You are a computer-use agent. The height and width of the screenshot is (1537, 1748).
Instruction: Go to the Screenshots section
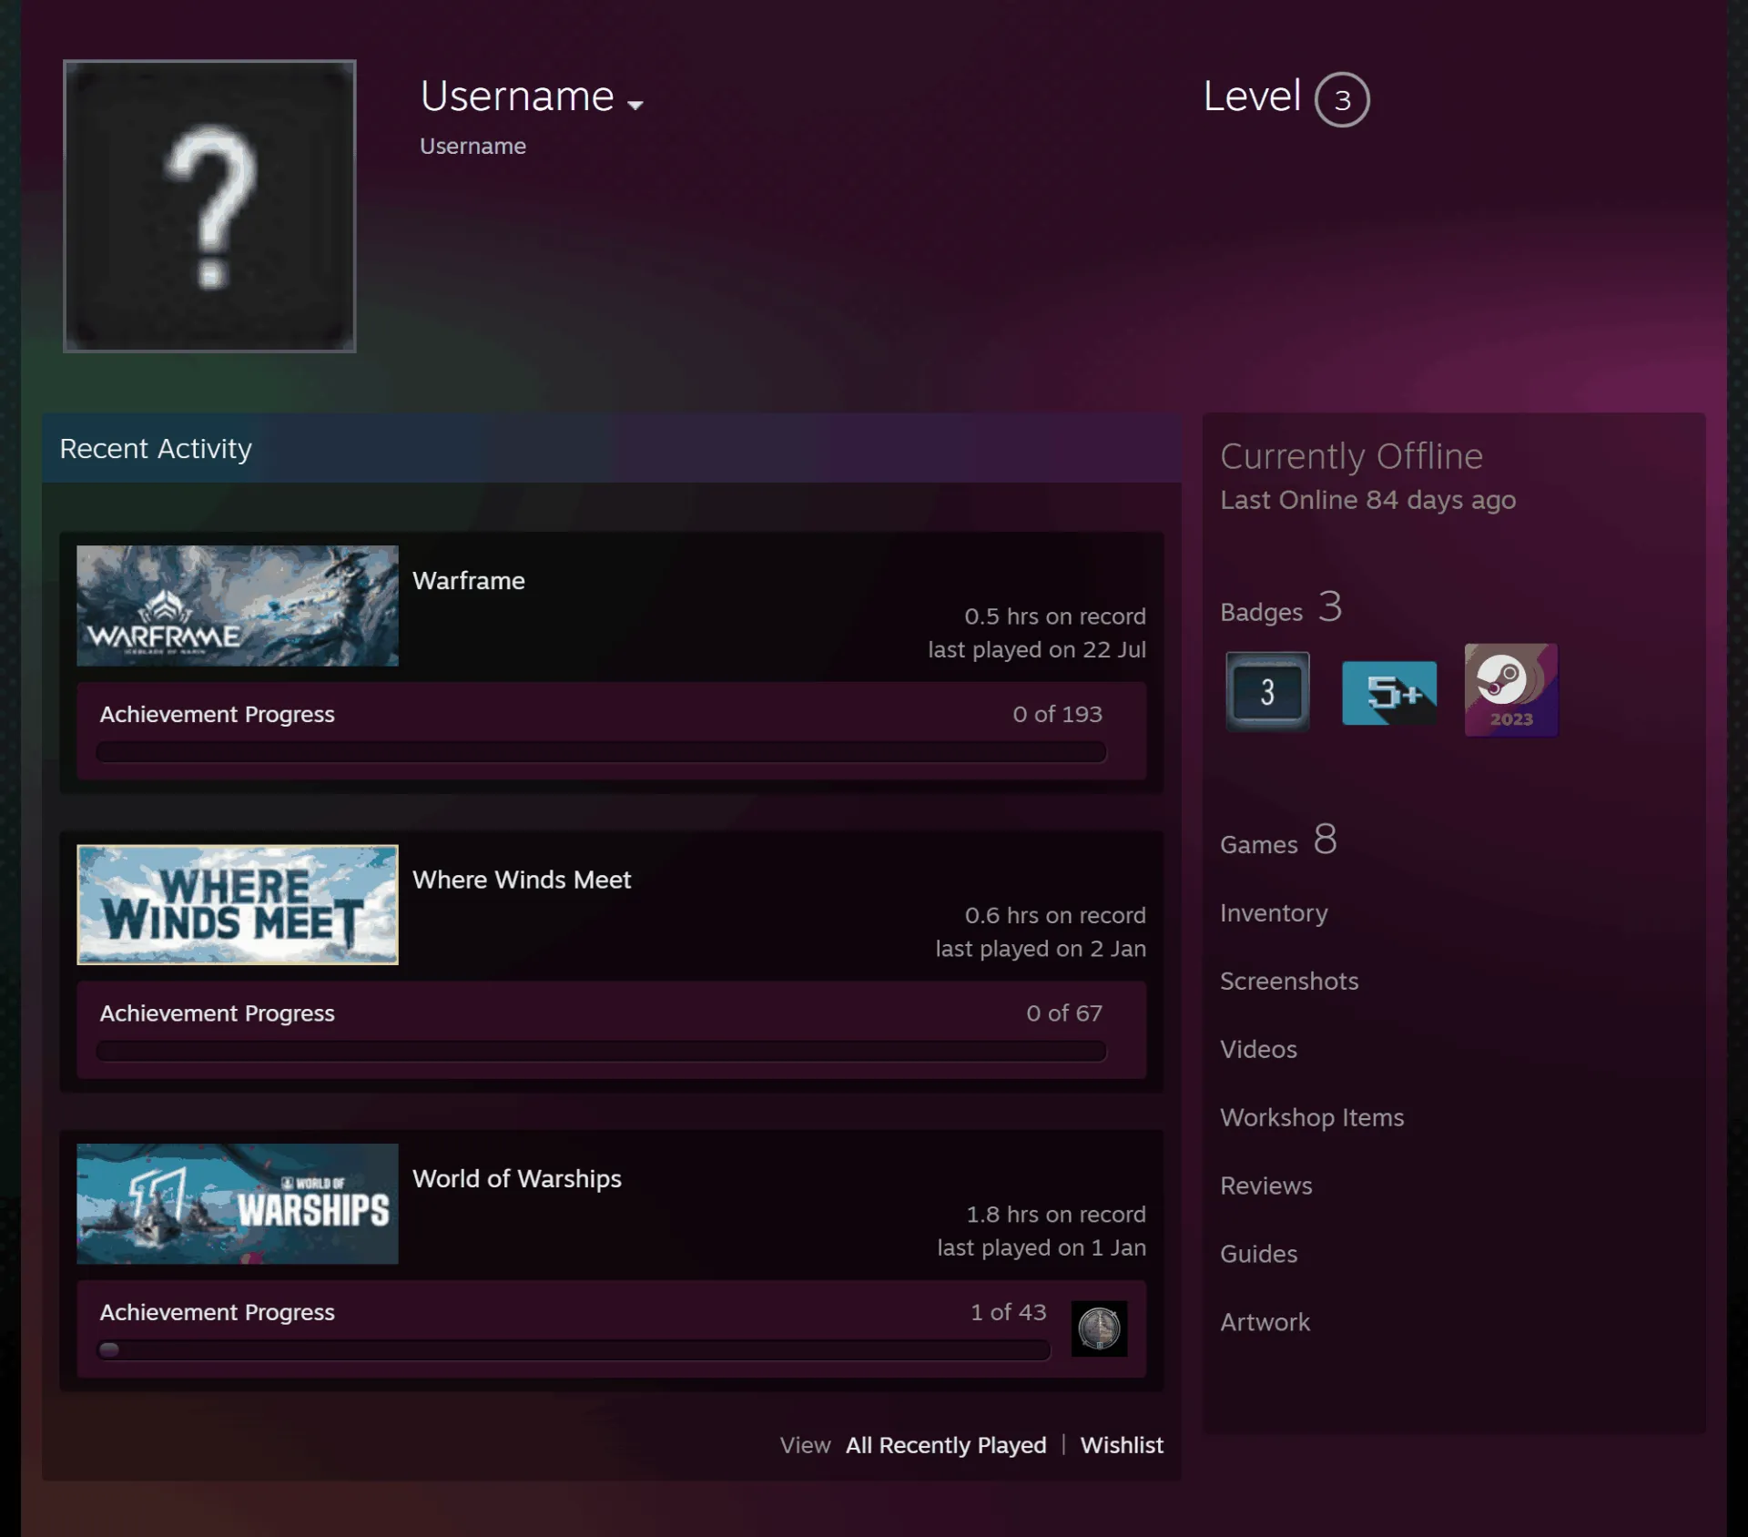1289,981
